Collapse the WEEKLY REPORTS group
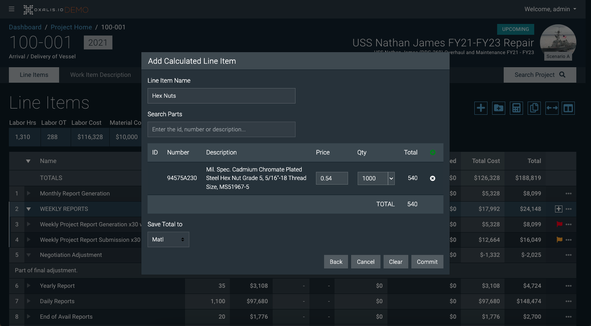The width and height of the screenshot is (591, 326). pos(28,209)
